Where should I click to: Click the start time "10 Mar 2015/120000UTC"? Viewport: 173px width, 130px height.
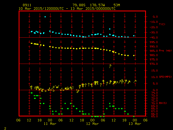pos(41,9)
